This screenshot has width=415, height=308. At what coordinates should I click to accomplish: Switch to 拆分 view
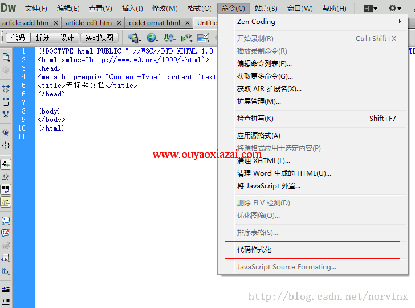42,38
